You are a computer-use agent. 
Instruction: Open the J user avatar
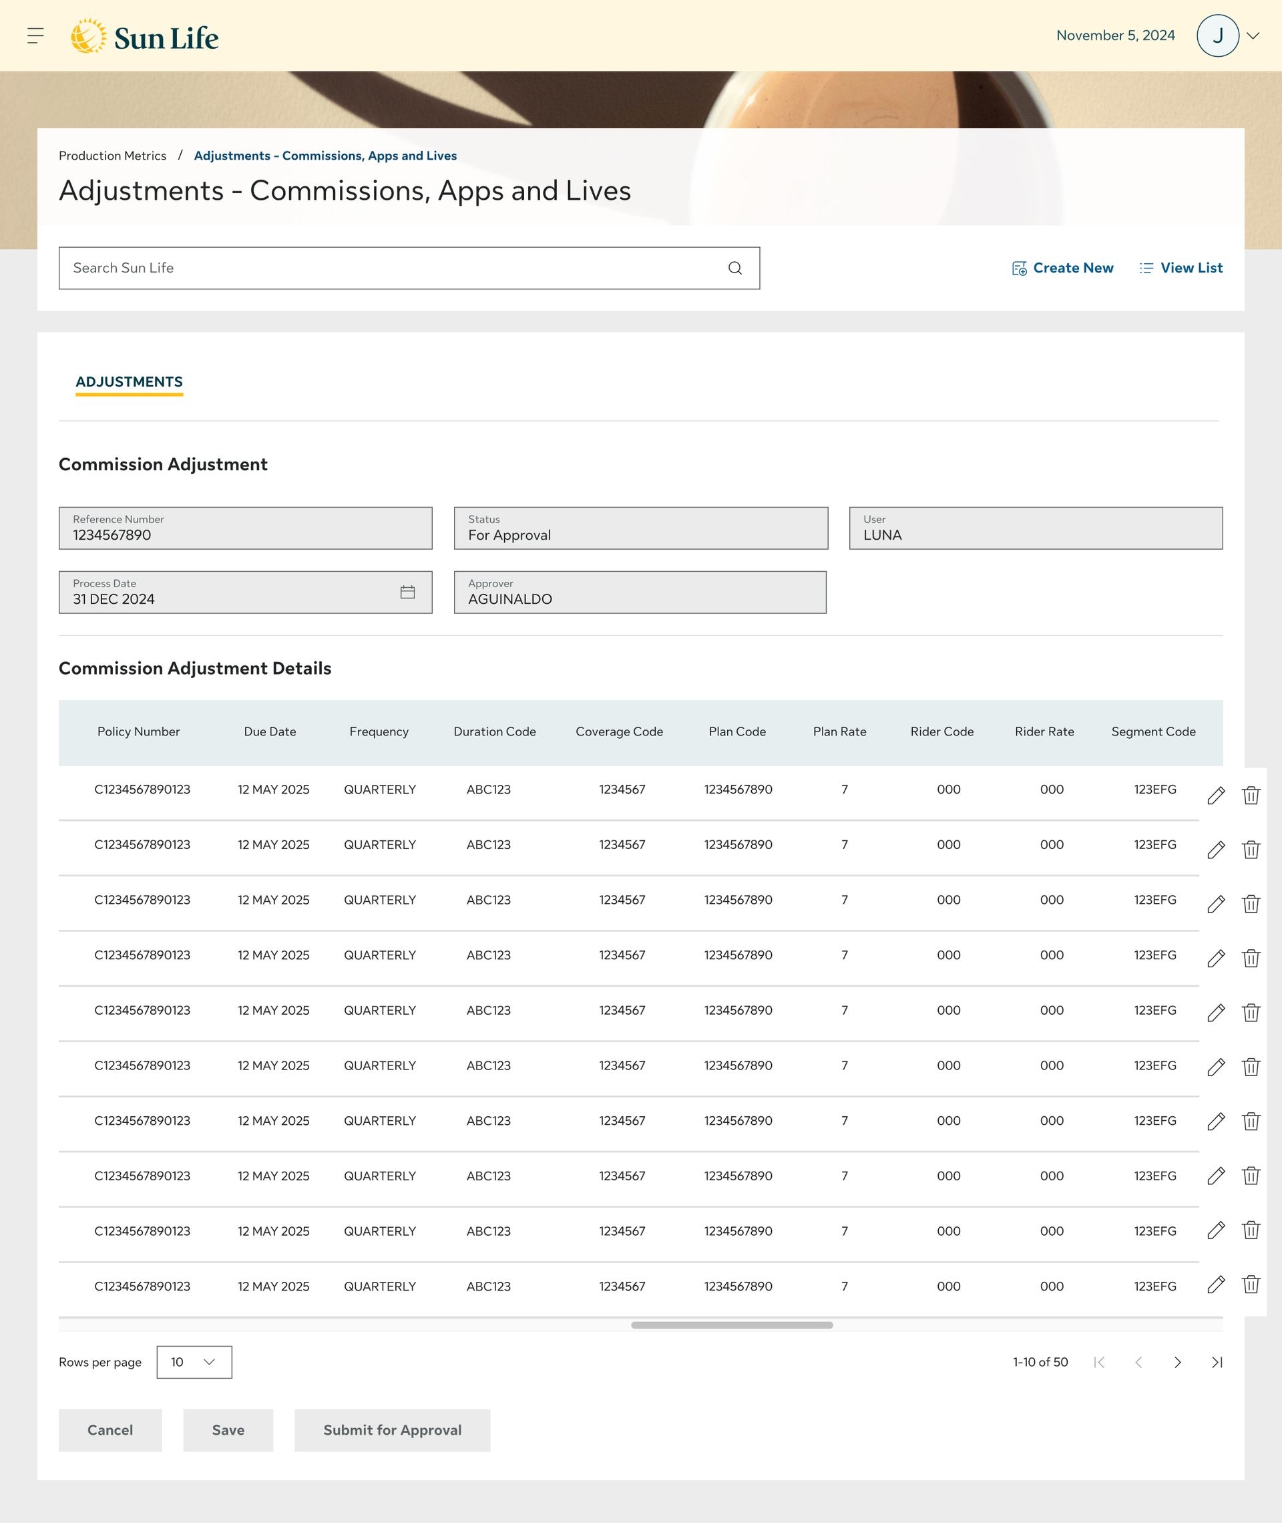(1217, 35)
